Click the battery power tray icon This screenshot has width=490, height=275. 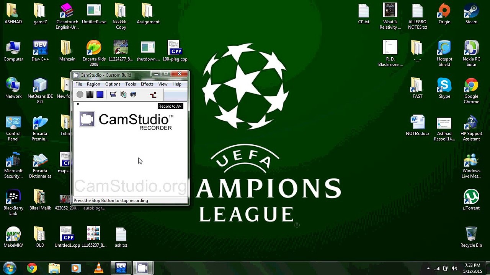pos(445,269)
